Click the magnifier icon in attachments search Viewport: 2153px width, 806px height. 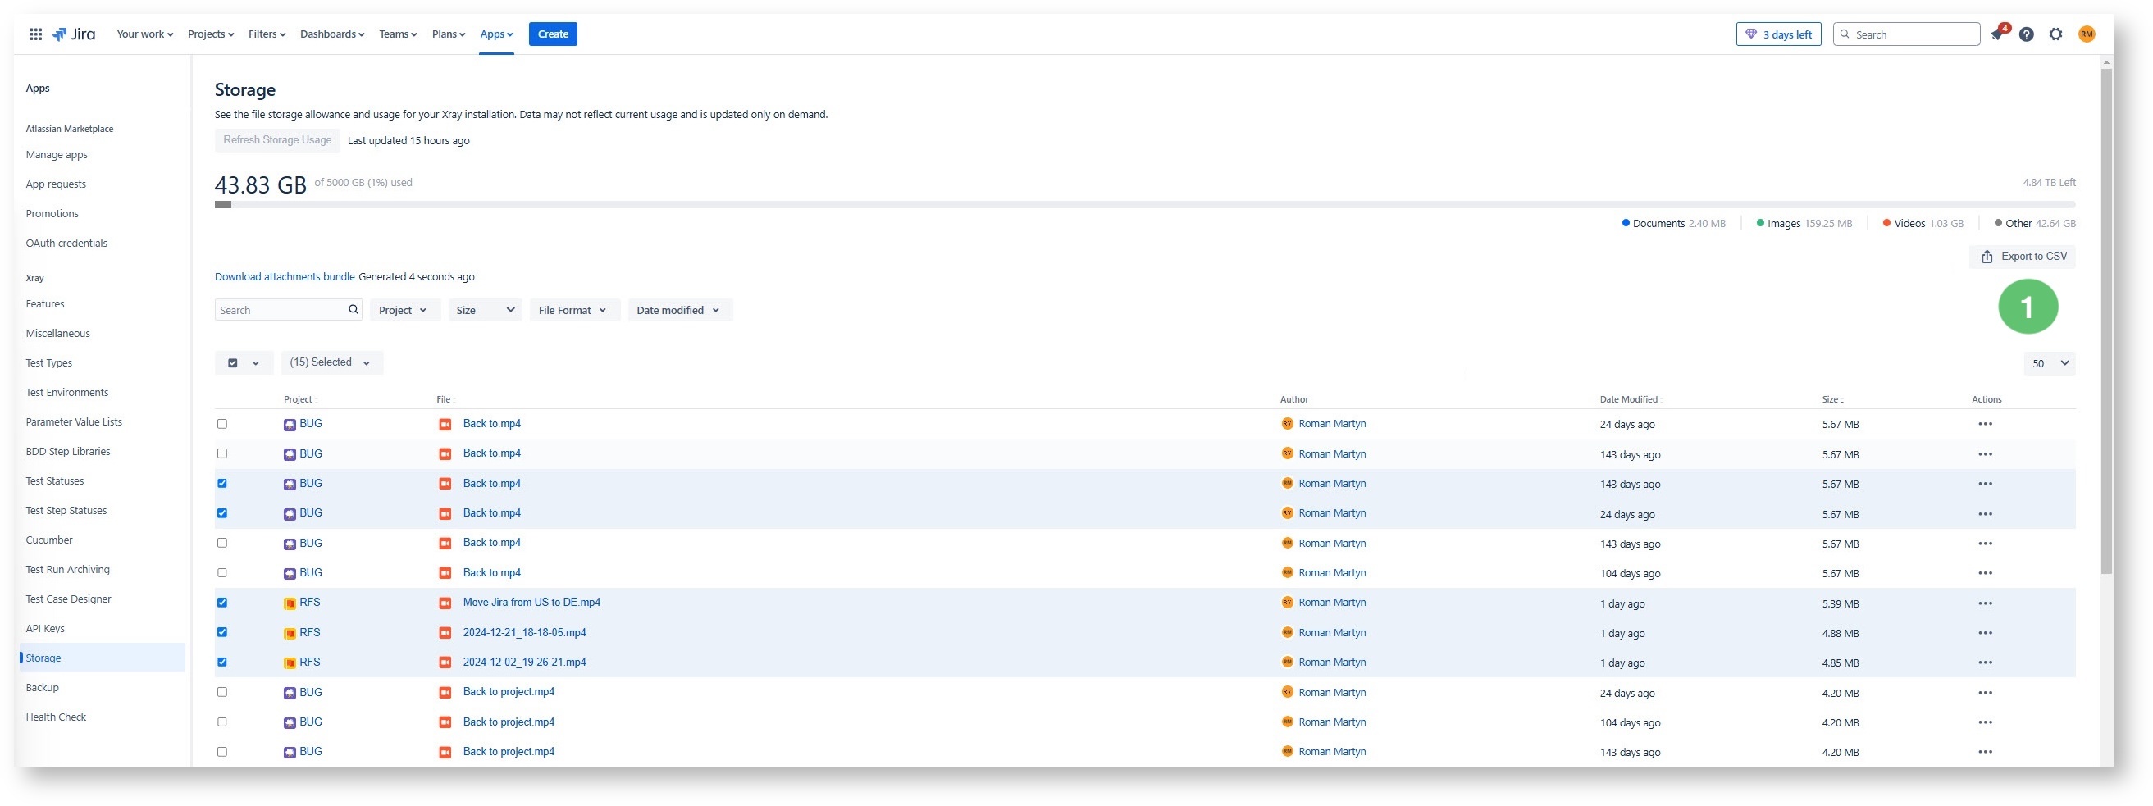[x=354, y=310]
